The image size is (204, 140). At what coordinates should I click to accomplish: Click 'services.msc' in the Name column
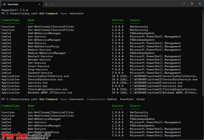pyautogui.click(x=38, y=86)
